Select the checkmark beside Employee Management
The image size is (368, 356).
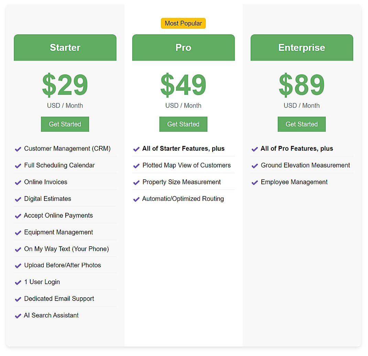(x=255, y=182)
